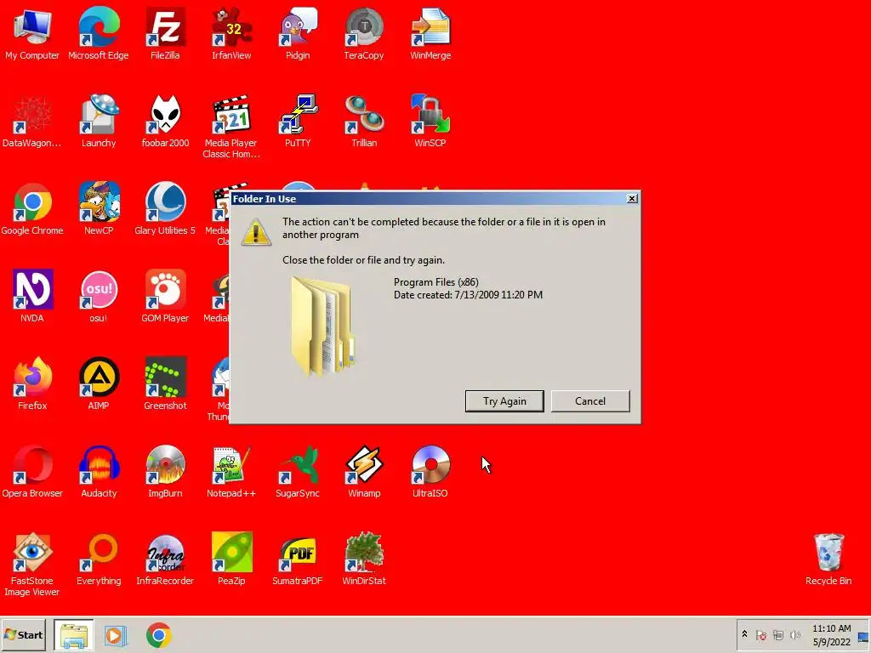Select FastStone Image Viewer icon
Viewport: 871px width, 653px height.
(x=32, y=565)
